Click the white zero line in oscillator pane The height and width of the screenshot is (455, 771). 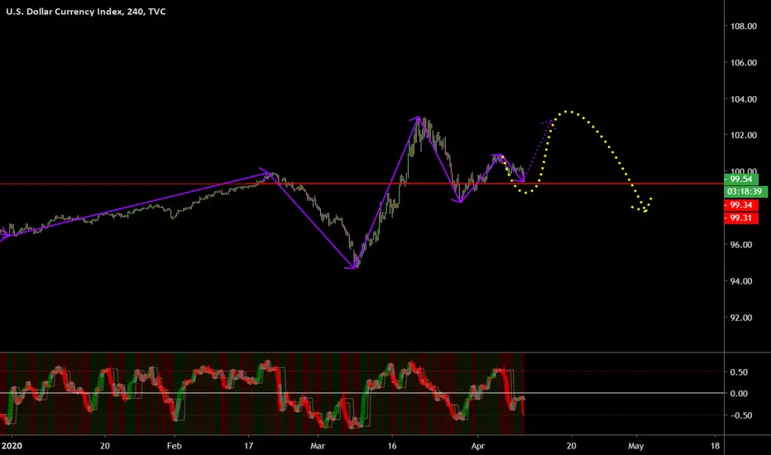click(x=362, y=393)
